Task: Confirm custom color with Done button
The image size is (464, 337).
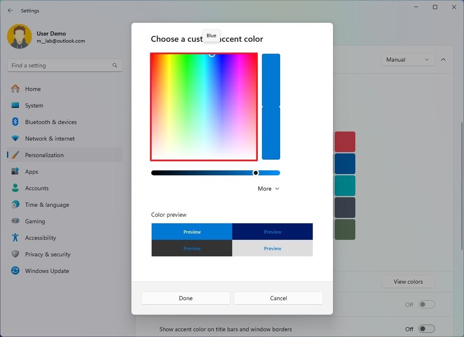Action: [x=185, y=298]
